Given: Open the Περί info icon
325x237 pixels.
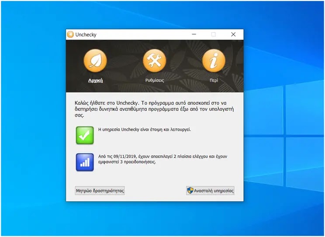Looking at the screenshot, I should click(x=214, y=61).
